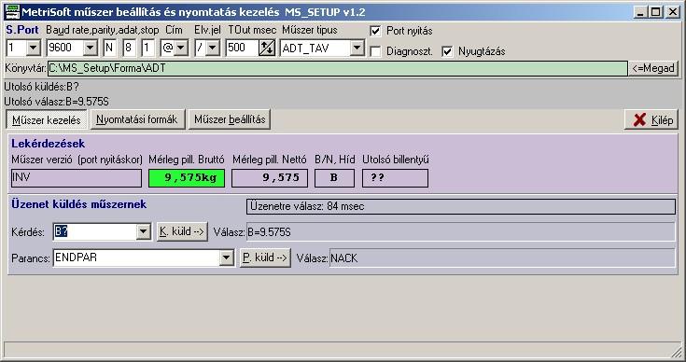Open the Parancs ENDPAR dropdown arrow
The height and width of the screenshot is (362, 686).
226,258
